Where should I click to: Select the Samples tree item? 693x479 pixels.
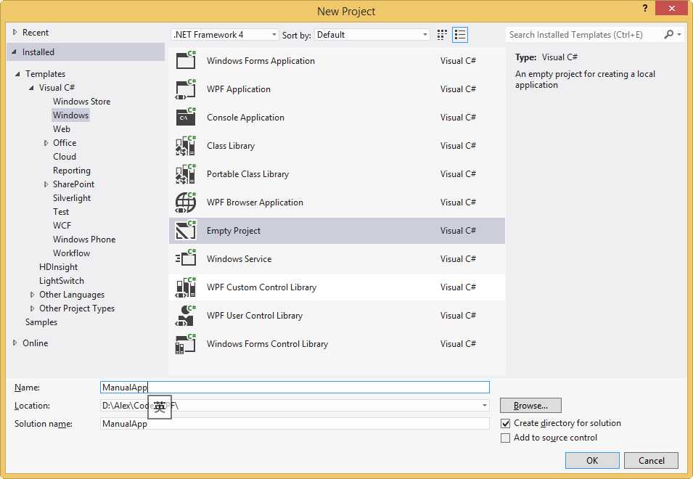(x=41, y=322)
